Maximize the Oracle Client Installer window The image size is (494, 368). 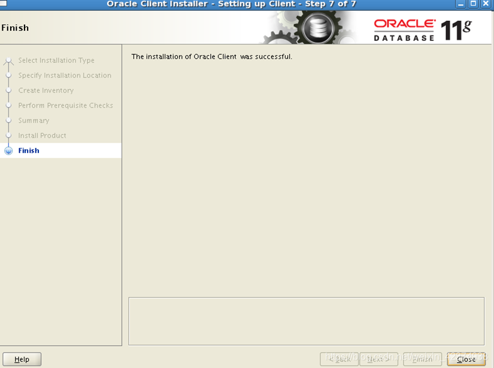click(x=473, y=4)
